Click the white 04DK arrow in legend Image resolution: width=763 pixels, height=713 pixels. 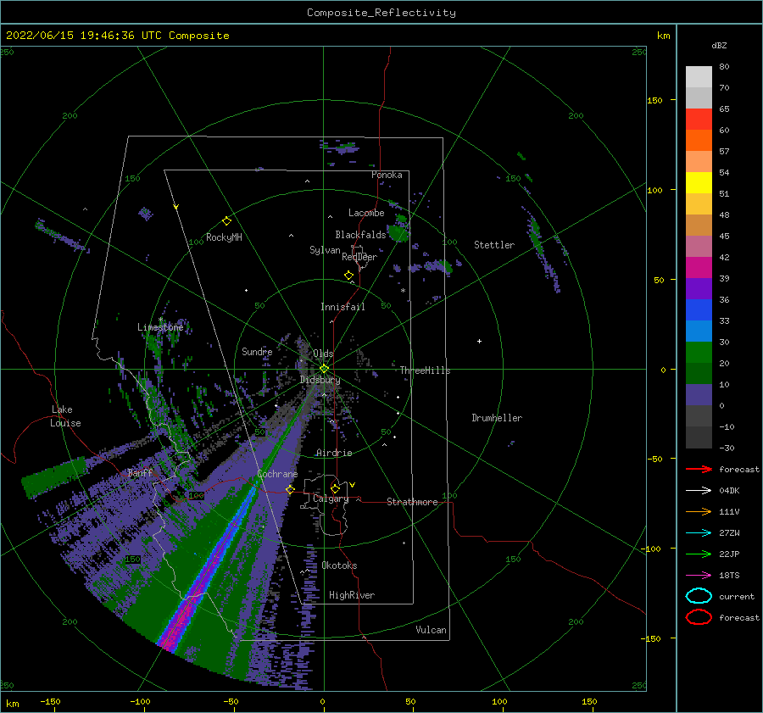coord(699,490)
